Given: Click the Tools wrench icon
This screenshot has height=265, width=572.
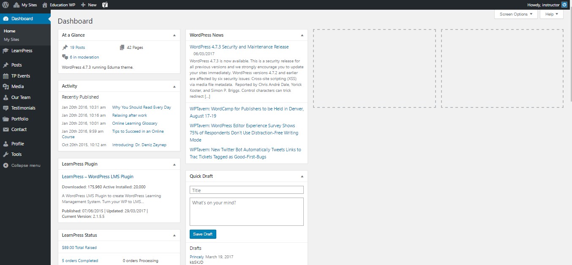Looking at the screenshot, I should (5, 154).
